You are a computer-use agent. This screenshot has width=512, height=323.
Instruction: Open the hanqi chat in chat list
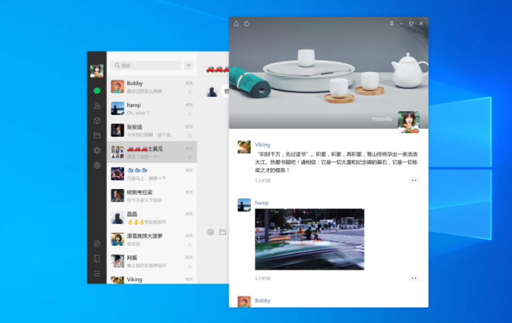tap(152, 109)
